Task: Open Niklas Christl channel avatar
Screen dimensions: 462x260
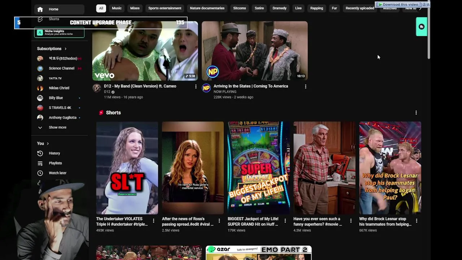Action: click(40, 88)
